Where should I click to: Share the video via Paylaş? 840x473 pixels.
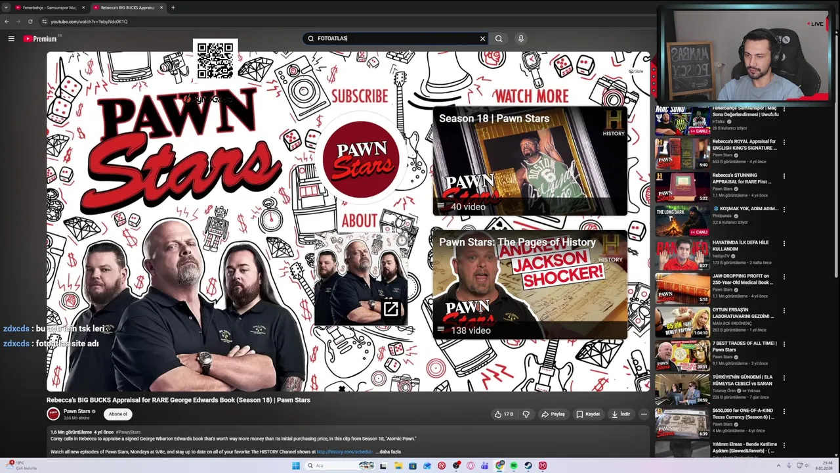[x=553, y=414]
